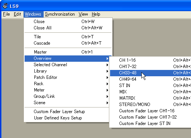Open Custom Fader Layer Setup
The height and width of the screenshot is (138, 191).
pos(67,112)
